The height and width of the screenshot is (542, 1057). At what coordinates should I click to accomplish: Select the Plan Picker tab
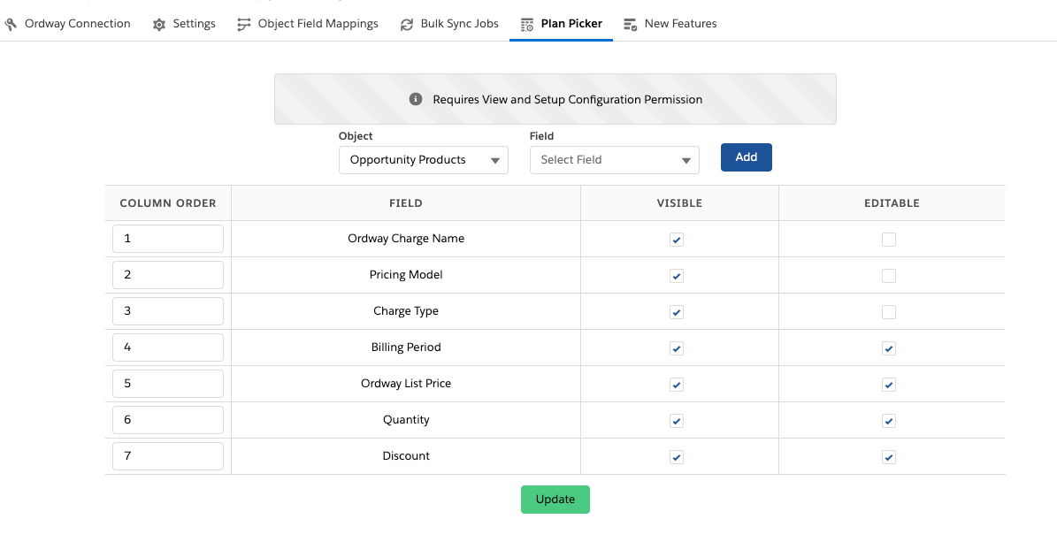coord(561,24)
